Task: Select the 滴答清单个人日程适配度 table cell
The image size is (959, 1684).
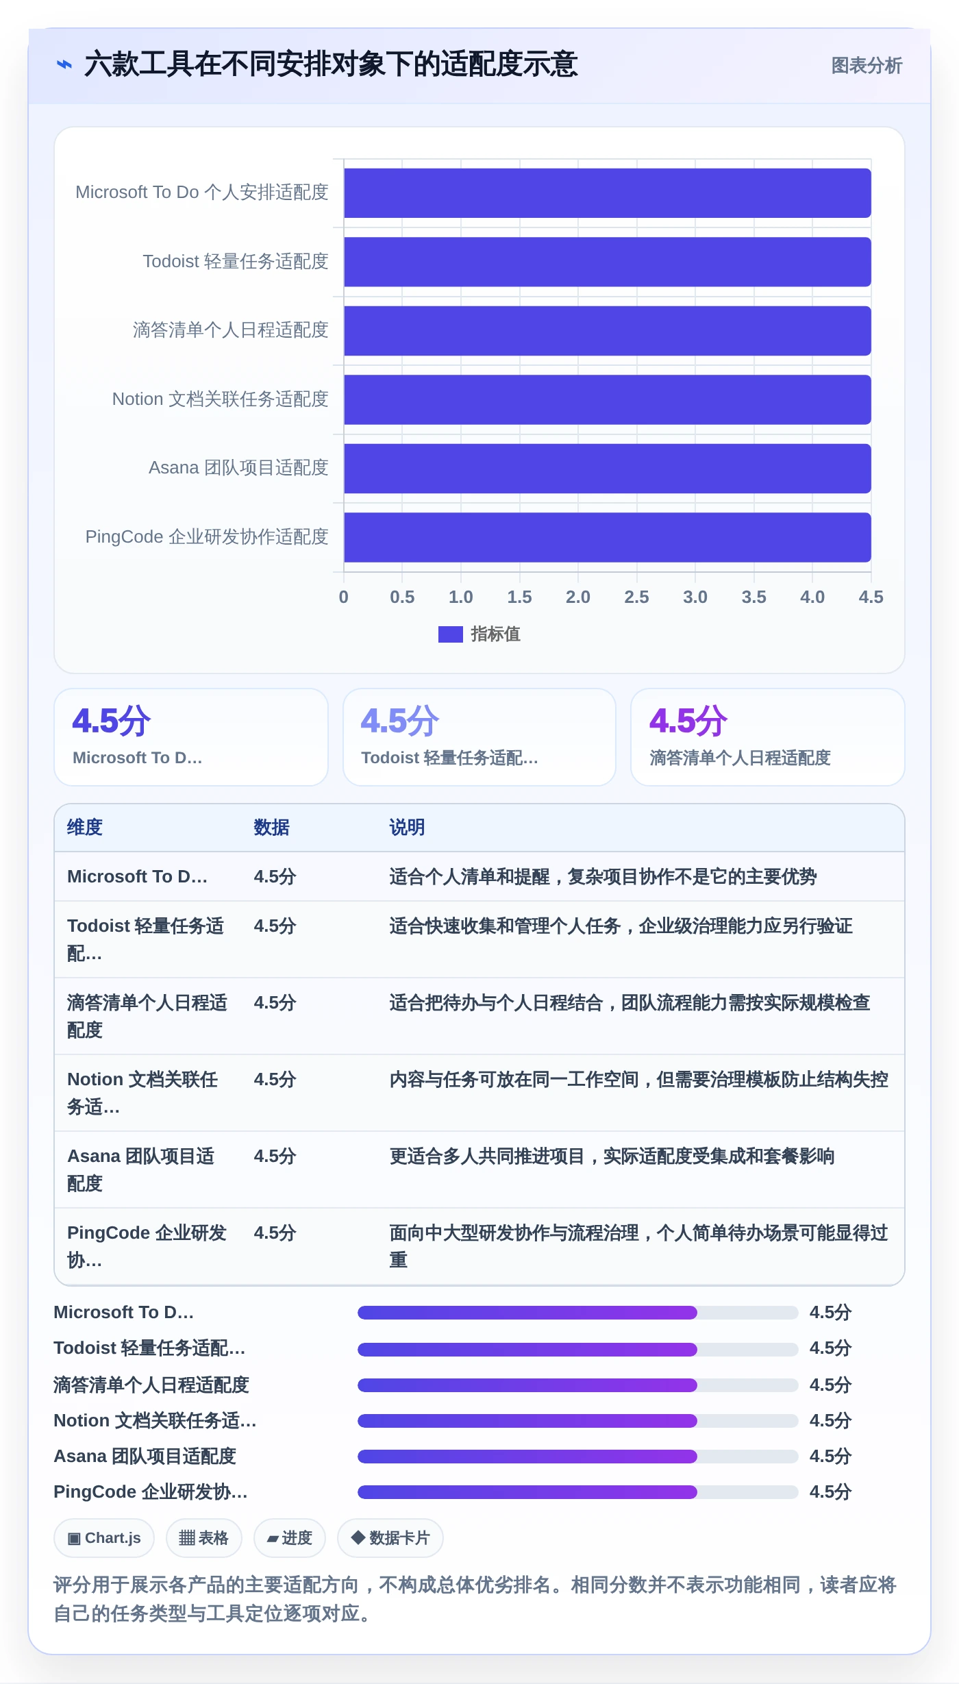Action: tap(147, 1016)
